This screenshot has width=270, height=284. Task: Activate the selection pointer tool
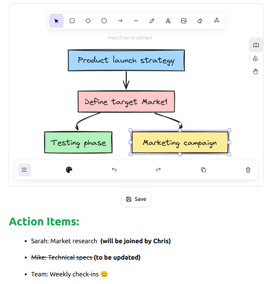click(56, 21)
